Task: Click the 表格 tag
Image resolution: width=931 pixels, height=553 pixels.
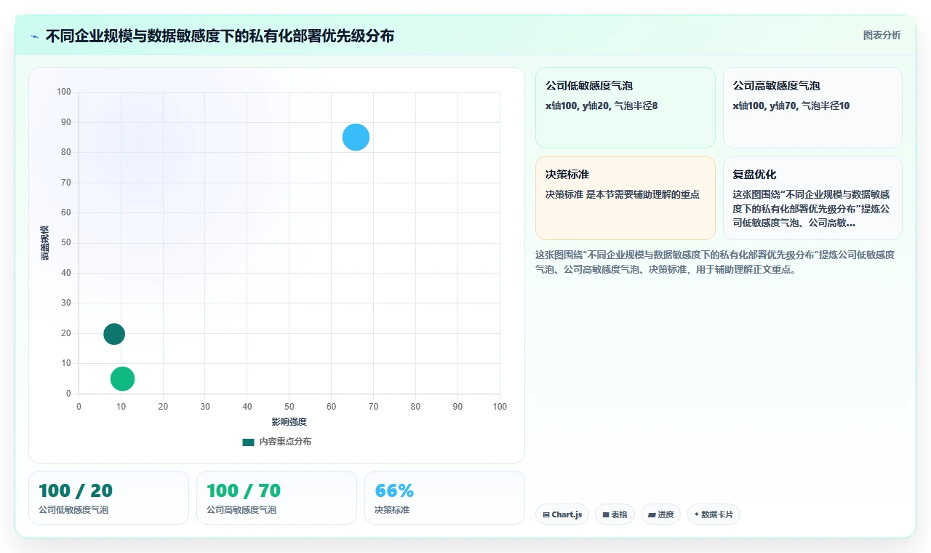Action: click(615, 514)
